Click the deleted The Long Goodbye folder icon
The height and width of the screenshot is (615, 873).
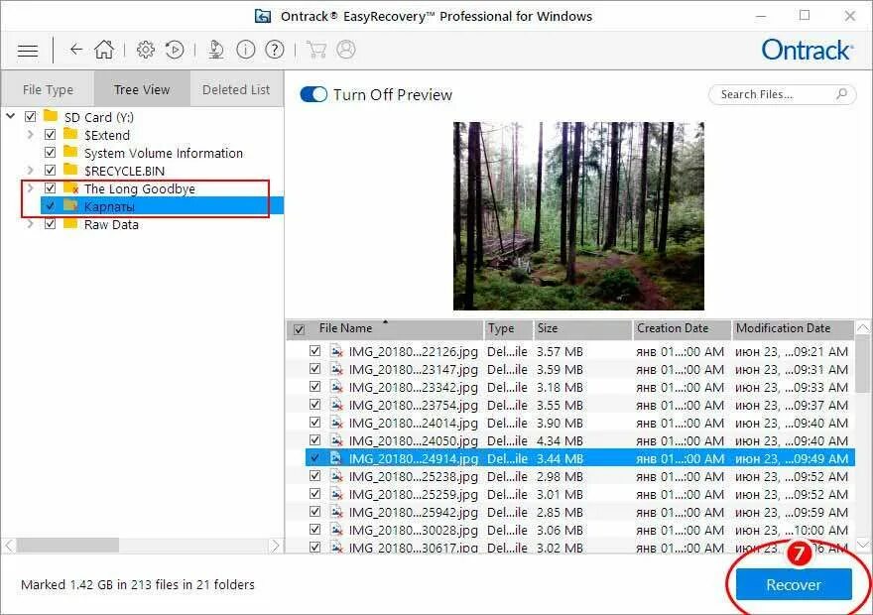click(70, 187)
